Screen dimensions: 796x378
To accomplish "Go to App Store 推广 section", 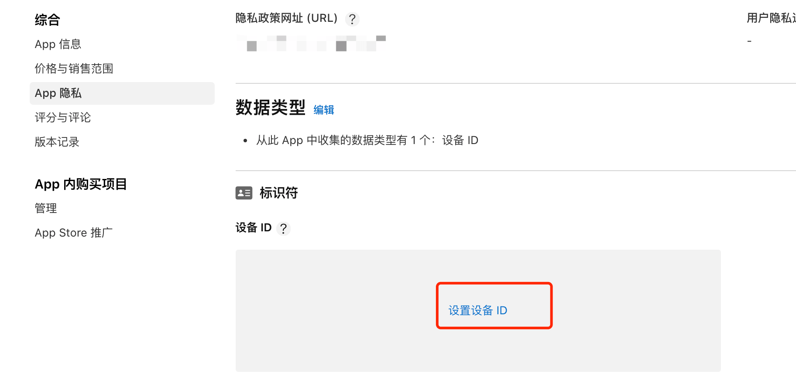I will pos(73,233).
